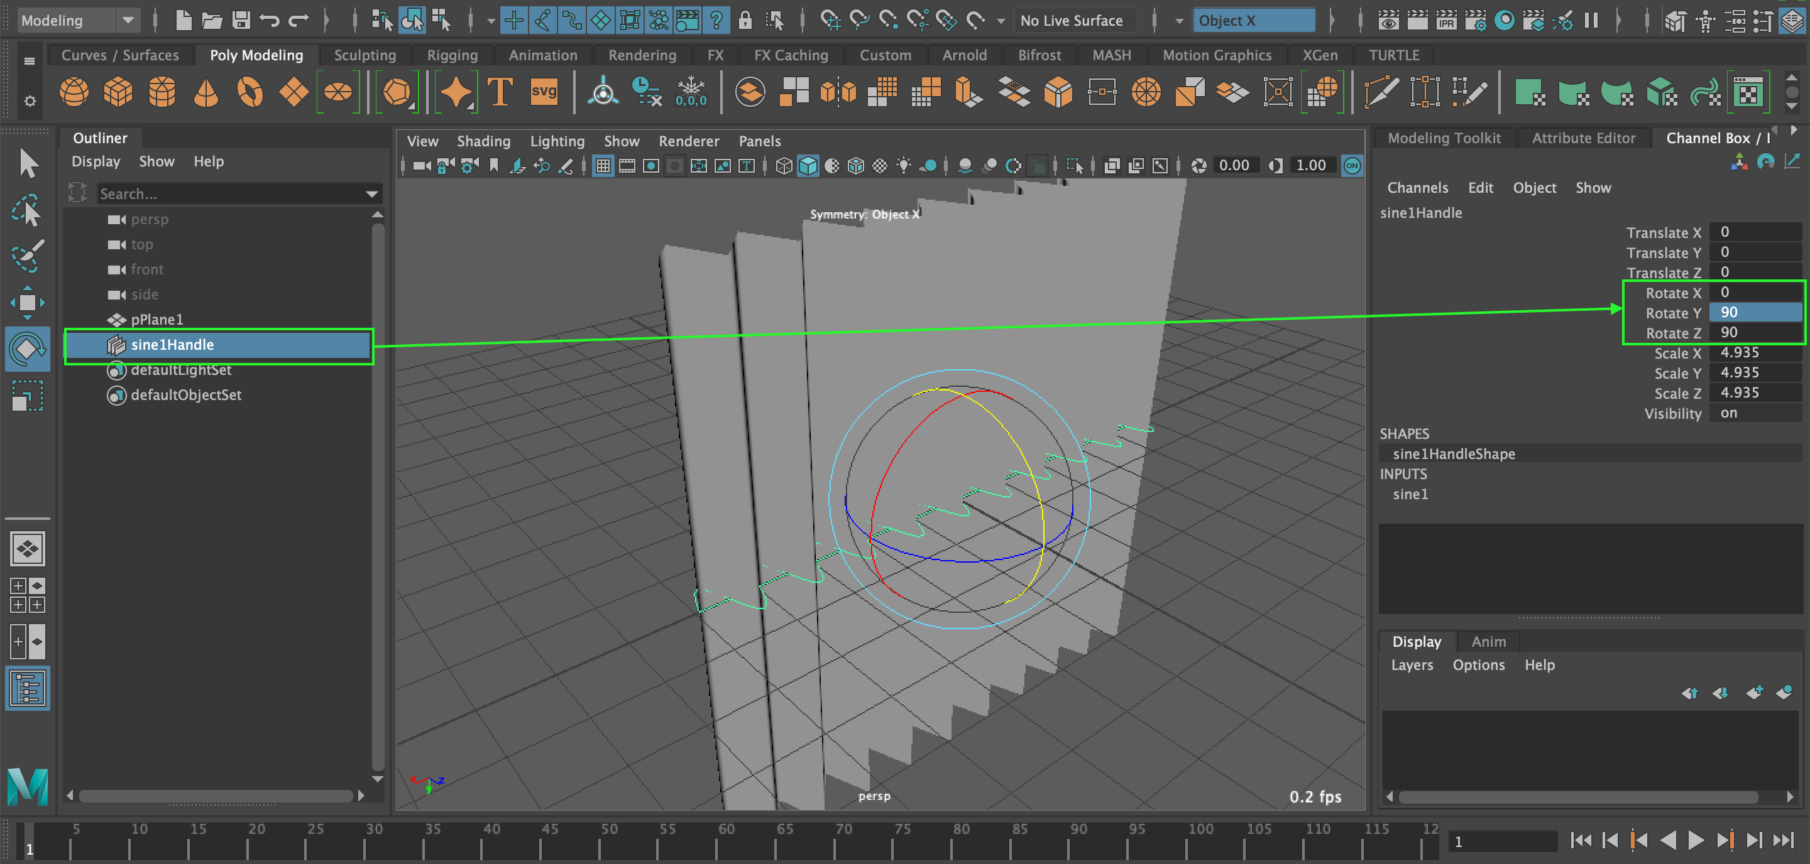Open the shelf editor gear menu
Image resolution: width=1810 pixels, height=864 pixels.
pyautogui.click(x=30, y=102)
